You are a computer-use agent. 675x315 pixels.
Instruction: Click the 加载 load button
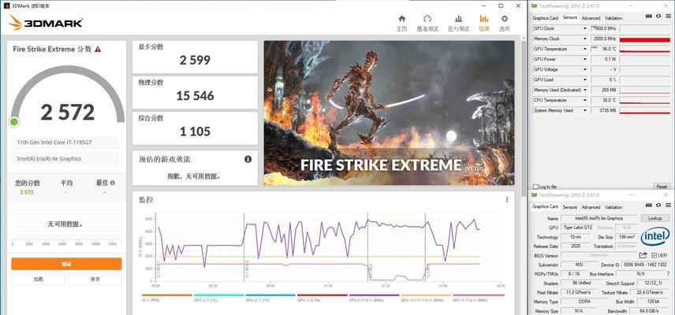tap(39, 279)
